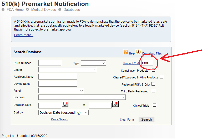
Task: Click the Search Database heading
Action: point(28,52)
